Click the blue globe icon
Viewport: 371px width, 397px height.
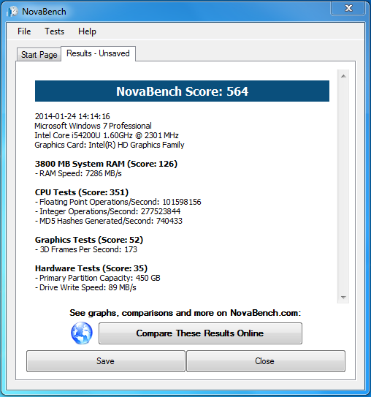tap(82, 333)
